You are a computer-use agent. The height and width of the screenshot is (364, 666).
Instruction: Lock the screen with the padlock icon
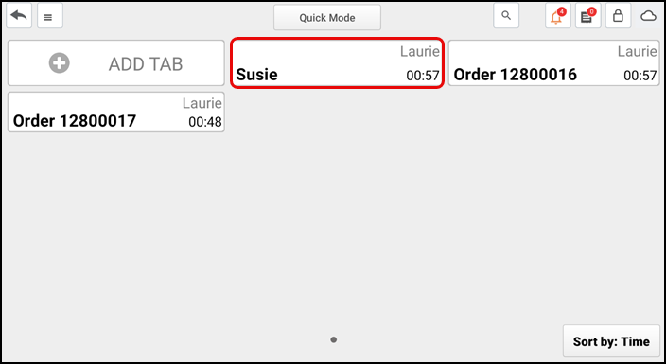[x=618, y=16]
